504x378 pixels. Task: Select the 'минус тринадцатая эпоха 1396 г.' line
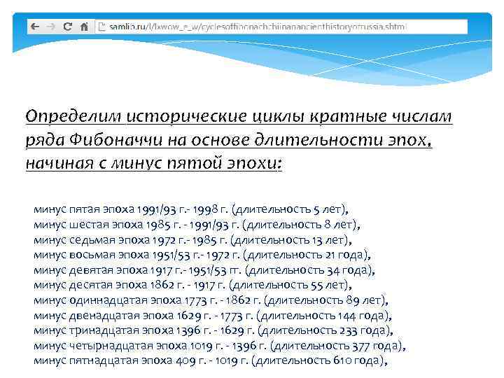(x=213, y=330)
